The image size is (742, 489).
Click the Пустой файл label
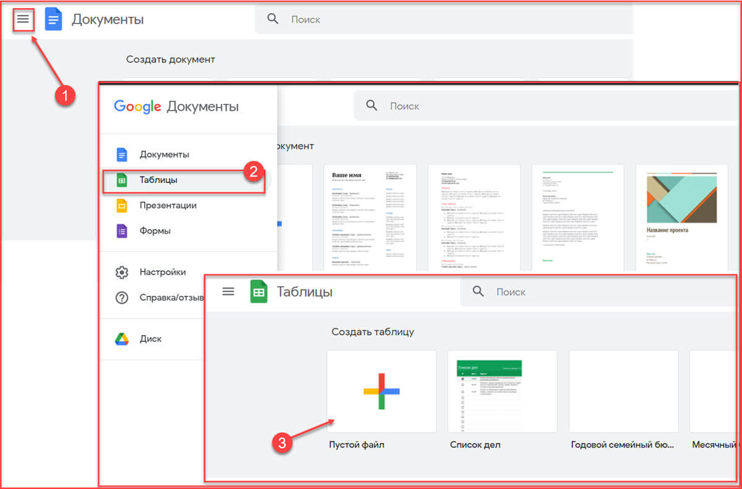[357, 444]
